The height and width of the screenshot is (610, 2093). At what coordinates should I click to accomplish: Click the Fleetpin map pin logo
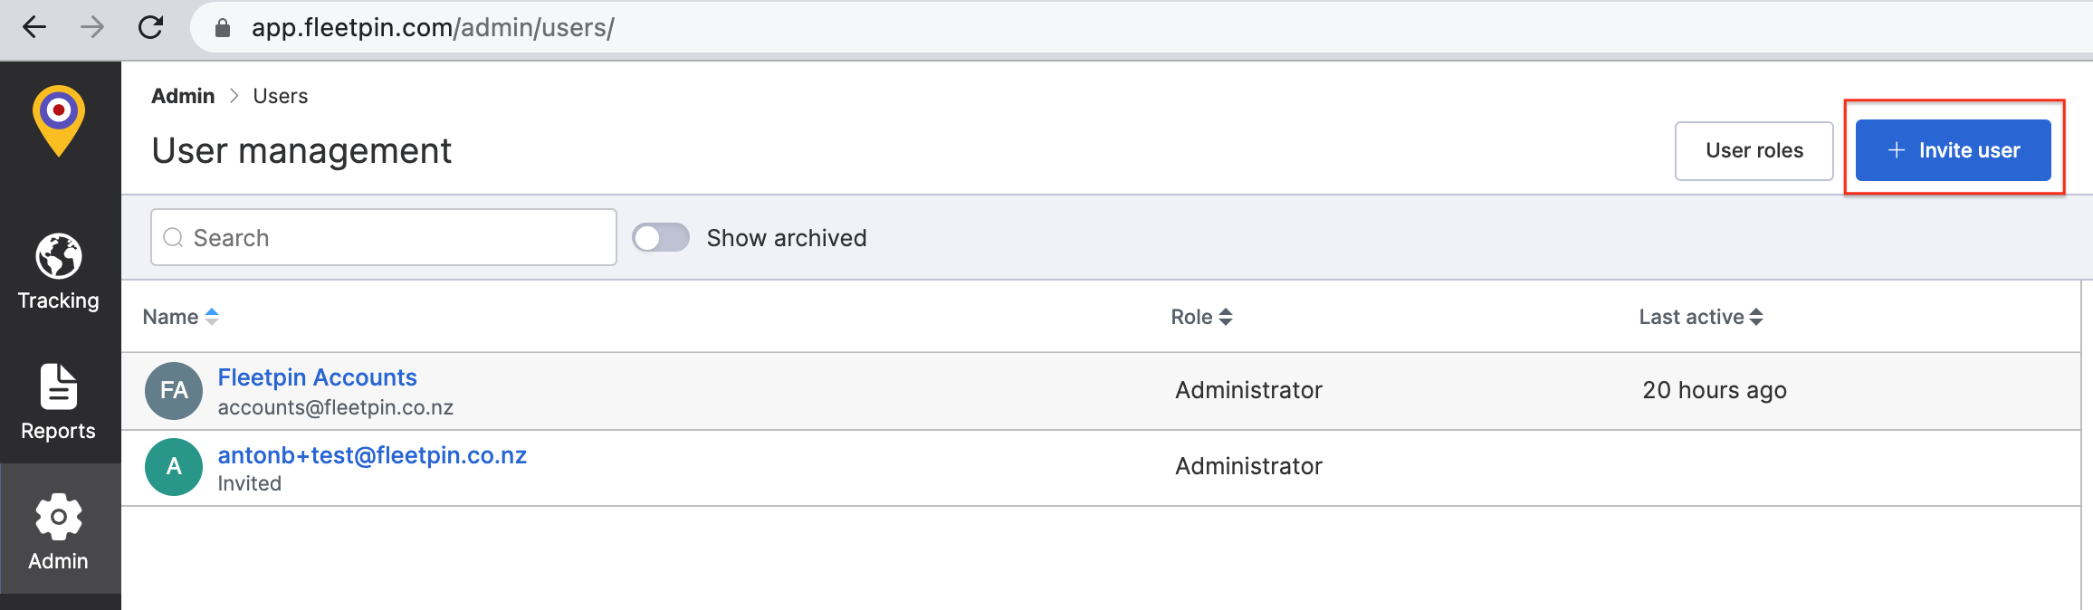(x=59, y=121)
